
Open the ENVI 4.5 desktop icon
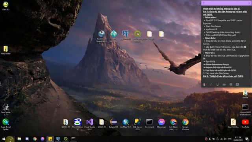pos(6,6)
